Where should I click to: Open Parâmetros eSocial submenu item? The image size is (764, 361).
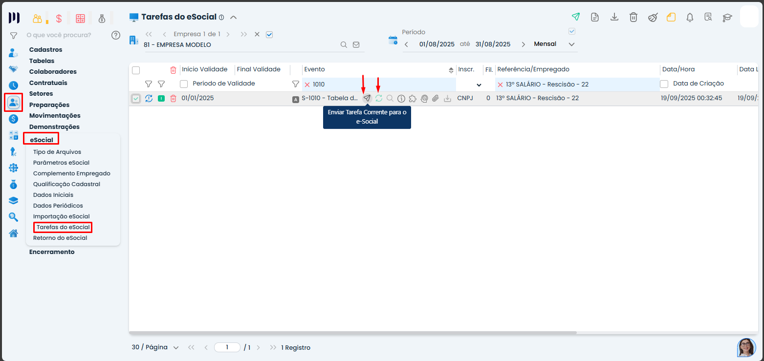tap(61, 162)
